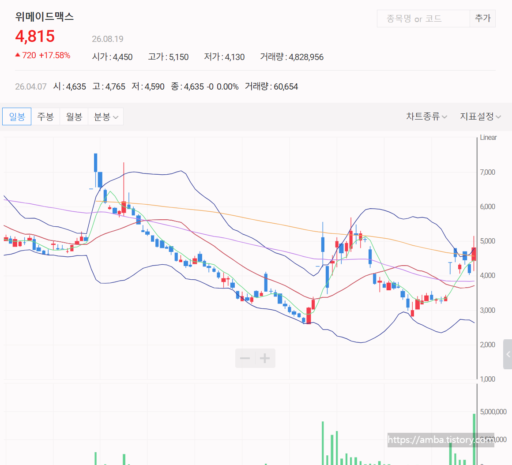Click the 위메이드맥스 stock name
The width and height of the screenshot is (512, 465).
click(x=45, y=17)
